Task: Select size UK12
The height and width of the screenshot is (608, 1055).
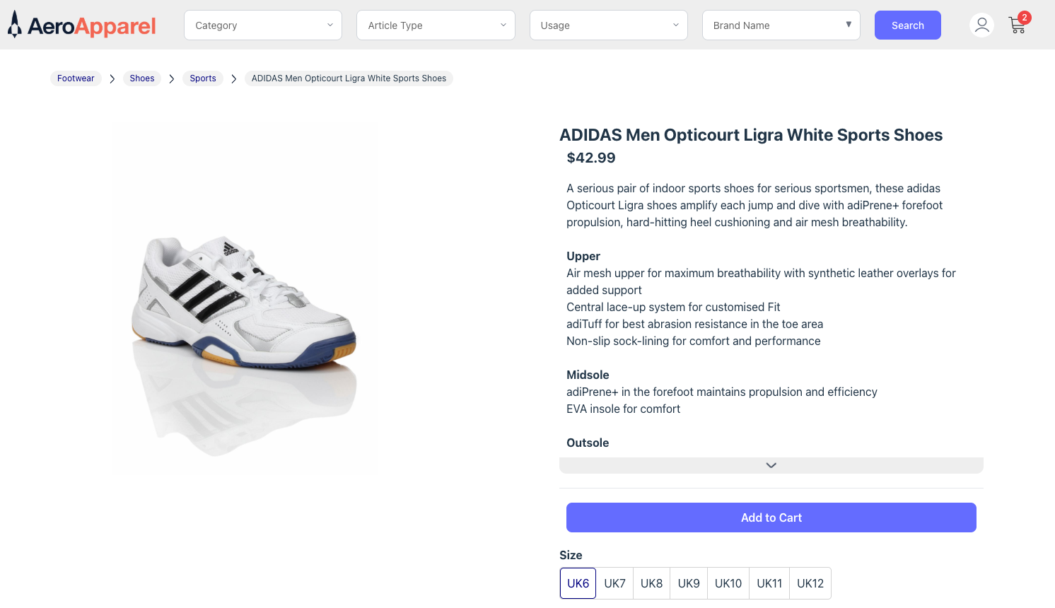Action: click(x=810, y=583)
